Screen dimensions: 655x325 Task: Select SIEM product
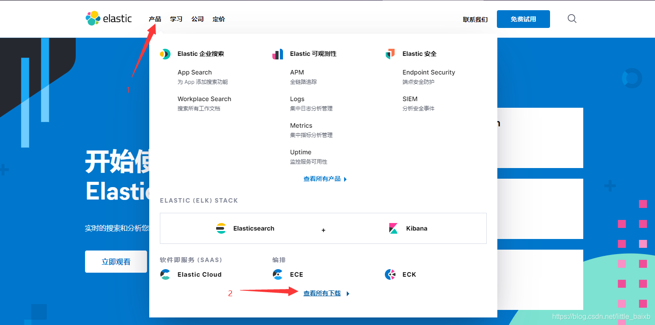coord(410,99)
